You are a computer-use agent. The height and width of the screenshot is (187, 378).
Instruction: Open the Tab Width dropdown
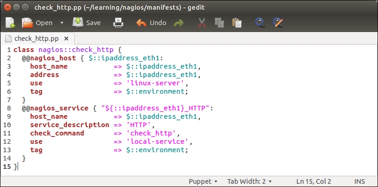(x=249, y=181)
